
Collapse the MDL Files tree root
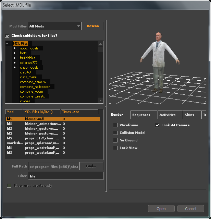[7, 44]
